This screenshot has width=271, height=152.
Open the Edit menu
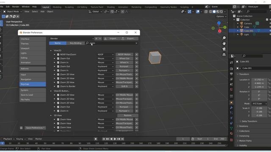tap(8, 7)
